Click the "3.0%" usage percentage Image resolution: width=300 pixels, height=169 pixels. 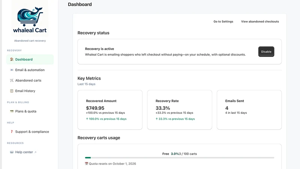(175, 154)
